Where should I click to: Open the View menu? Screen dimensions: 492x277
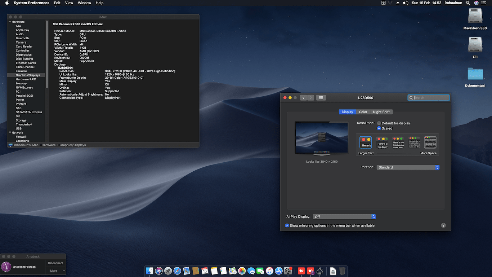[x=69, y=3]
